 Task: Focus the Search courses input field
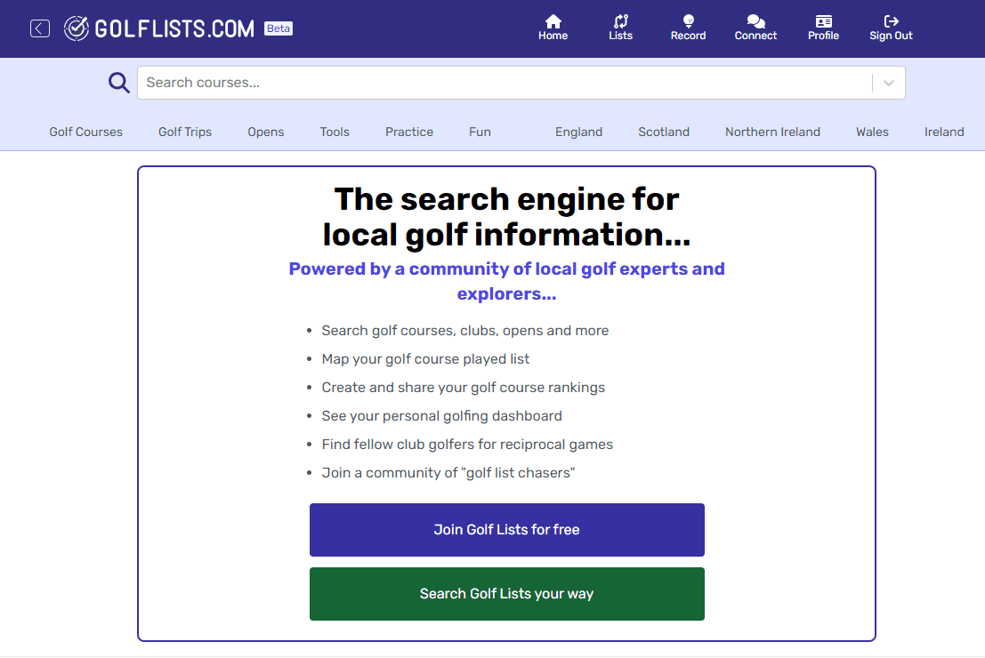[x=505, y=83]
